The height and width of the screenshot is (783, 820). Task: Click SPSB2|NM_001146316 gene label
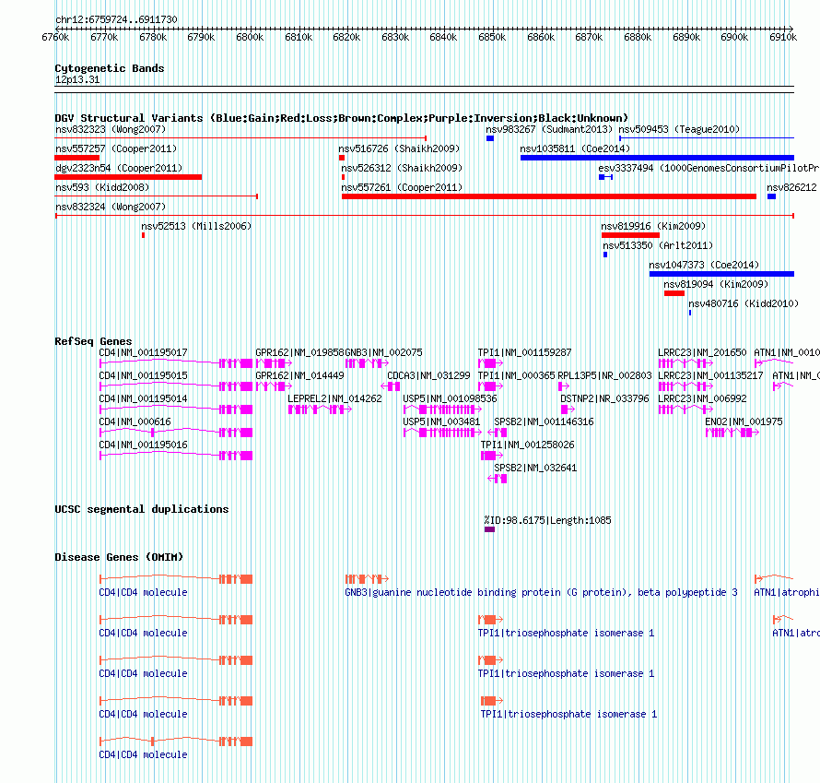(x=544, y=421)
